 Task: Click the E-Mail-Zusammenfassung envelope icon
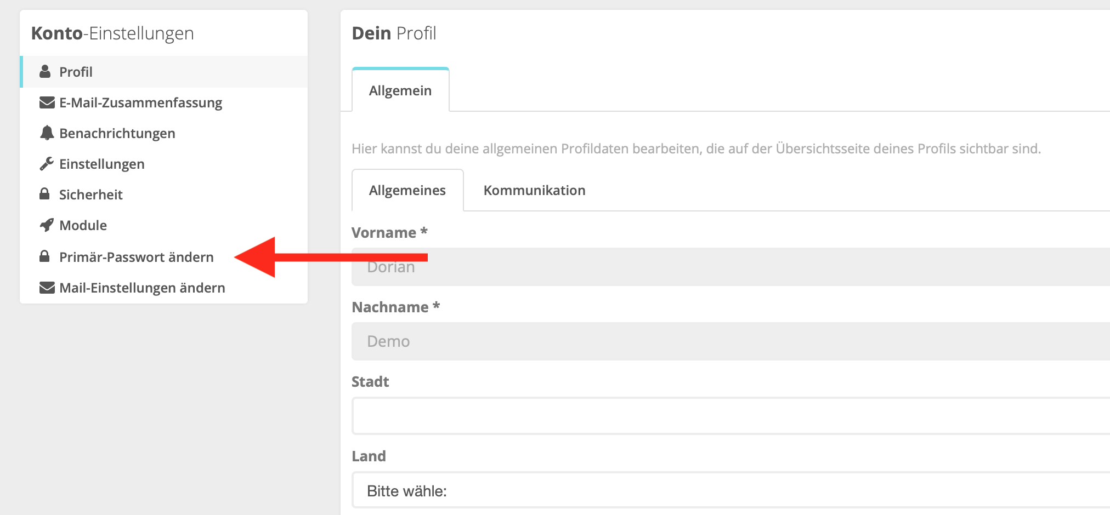(x=47, y=102)
